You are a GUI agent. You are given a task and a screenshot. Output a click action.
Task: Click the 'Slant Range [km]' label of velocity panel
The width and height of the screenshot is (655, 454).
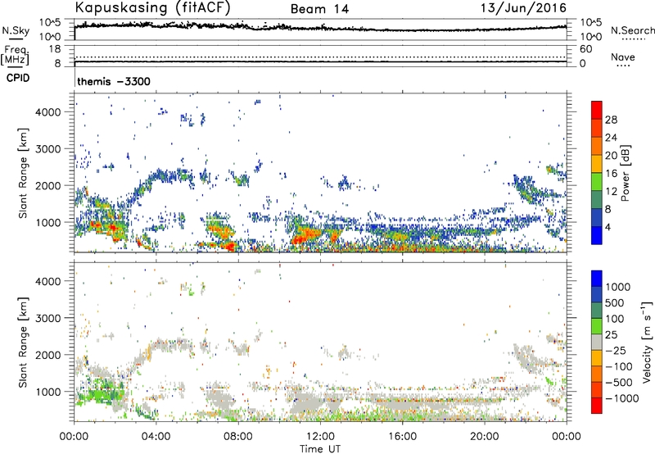tap(23, 342)
